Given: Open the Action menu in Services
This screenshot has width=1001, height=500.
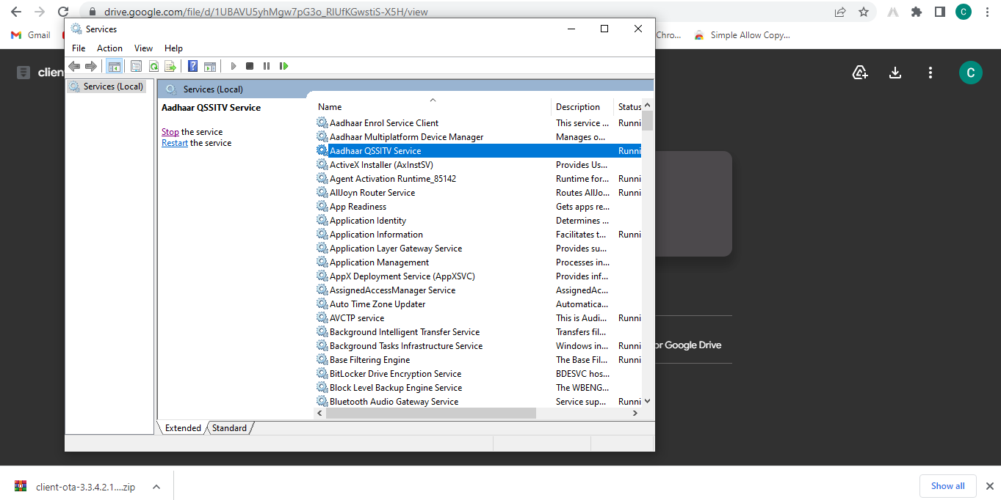Looking at the screenshot, I should coord(110,48).
